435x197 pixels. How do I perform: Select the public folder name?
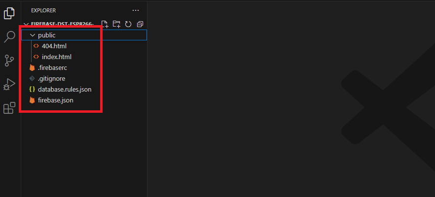coord(47,35)
